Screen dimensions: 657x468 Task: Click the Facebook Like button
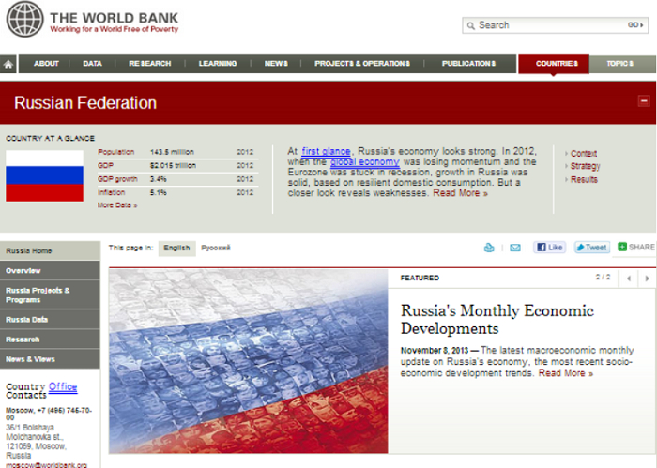(549, 248)
